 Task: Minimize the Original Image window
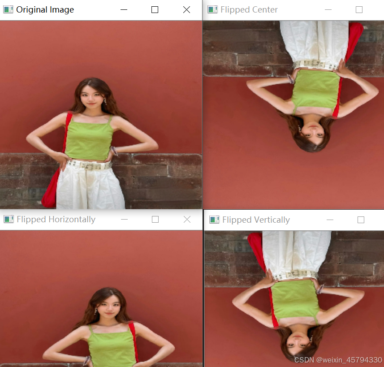pos(124,10)
